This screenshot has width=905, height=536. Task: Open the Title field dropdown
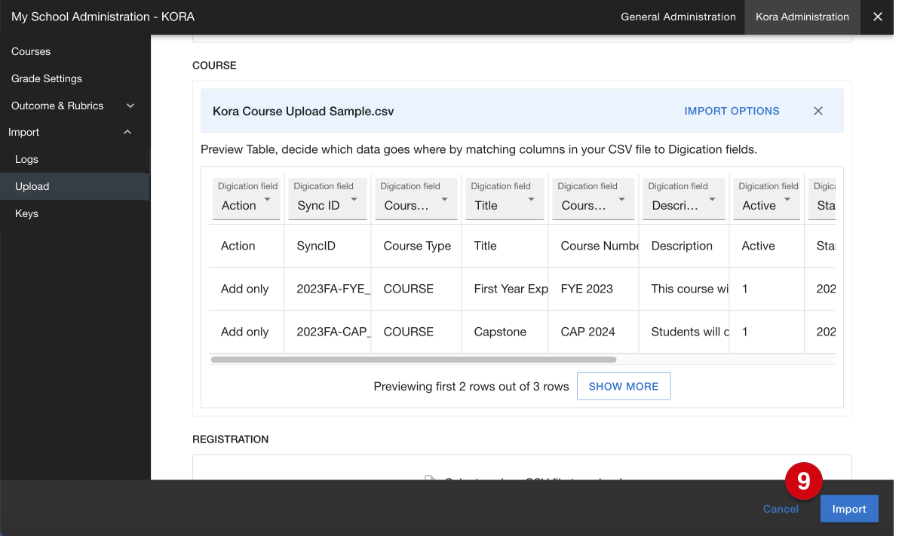tap(504, 199)
